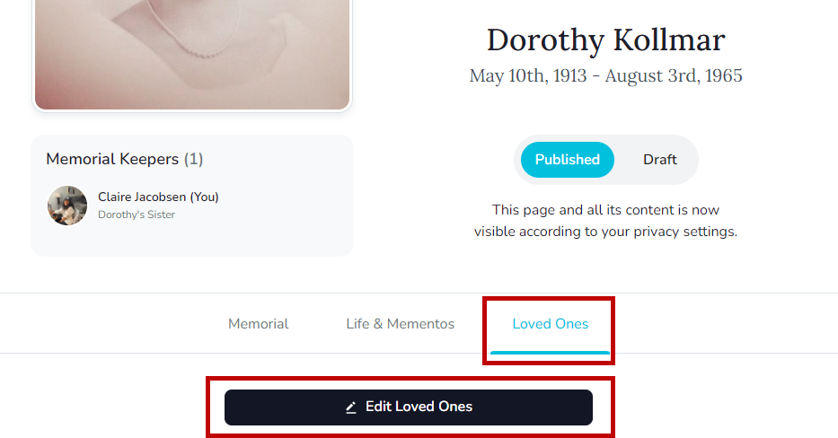
Task: Click the blue underline beneath Loved Ones
Action: (x=550, y=352)
